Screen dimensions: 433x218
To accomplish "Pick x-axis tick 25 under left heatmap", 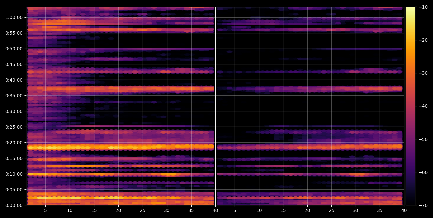I will click(143, 211).
